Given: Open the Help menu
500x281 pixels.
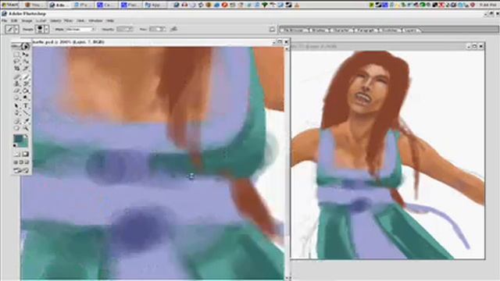Looking at the screenshot, I should [x=110, y=21].
